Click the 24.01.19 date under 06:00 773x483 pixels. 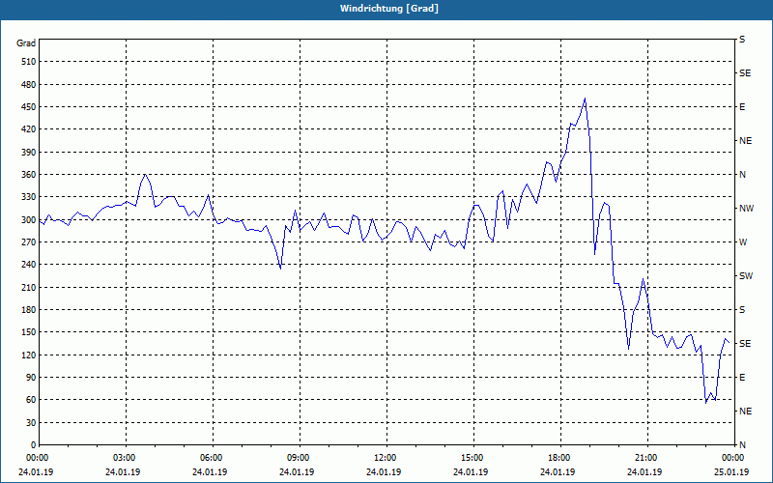click(210, 471)
